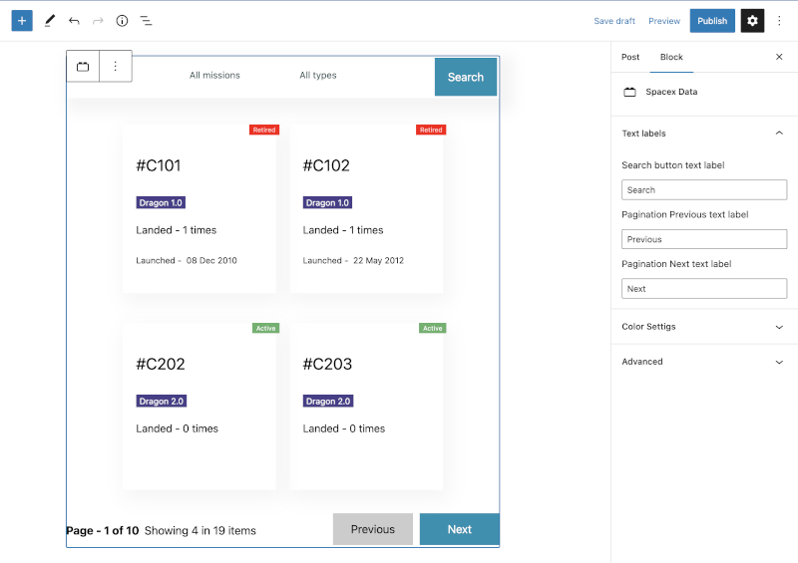Open the document Details info icon

[122, 21]
